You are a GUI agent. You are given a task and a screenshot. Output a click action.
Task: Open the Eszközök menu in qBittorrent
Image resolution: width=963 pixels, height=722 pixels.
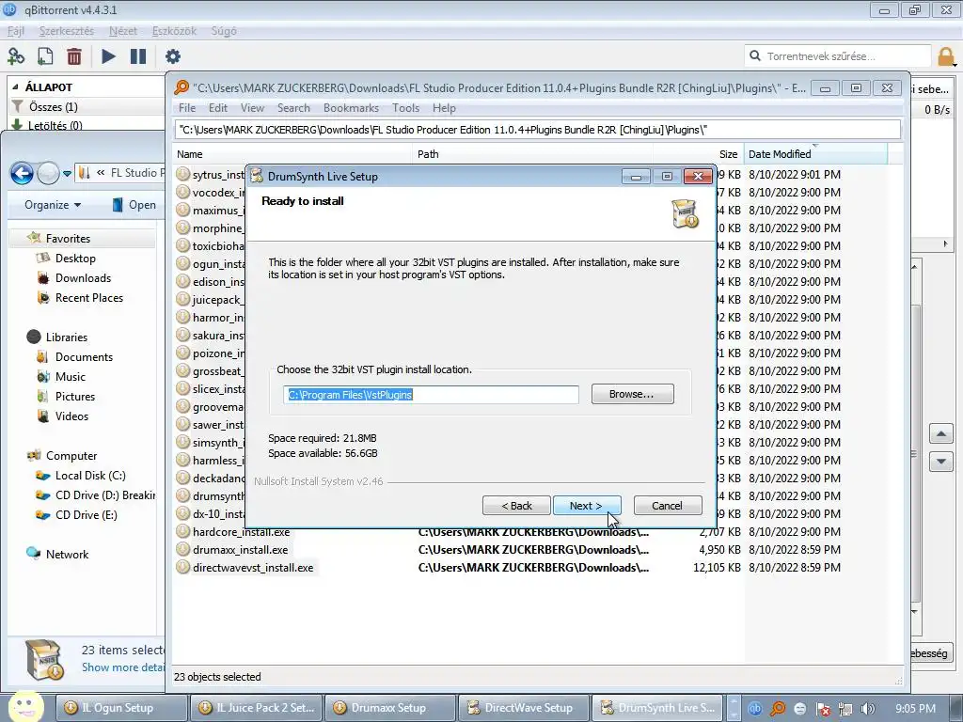(174, 31)
